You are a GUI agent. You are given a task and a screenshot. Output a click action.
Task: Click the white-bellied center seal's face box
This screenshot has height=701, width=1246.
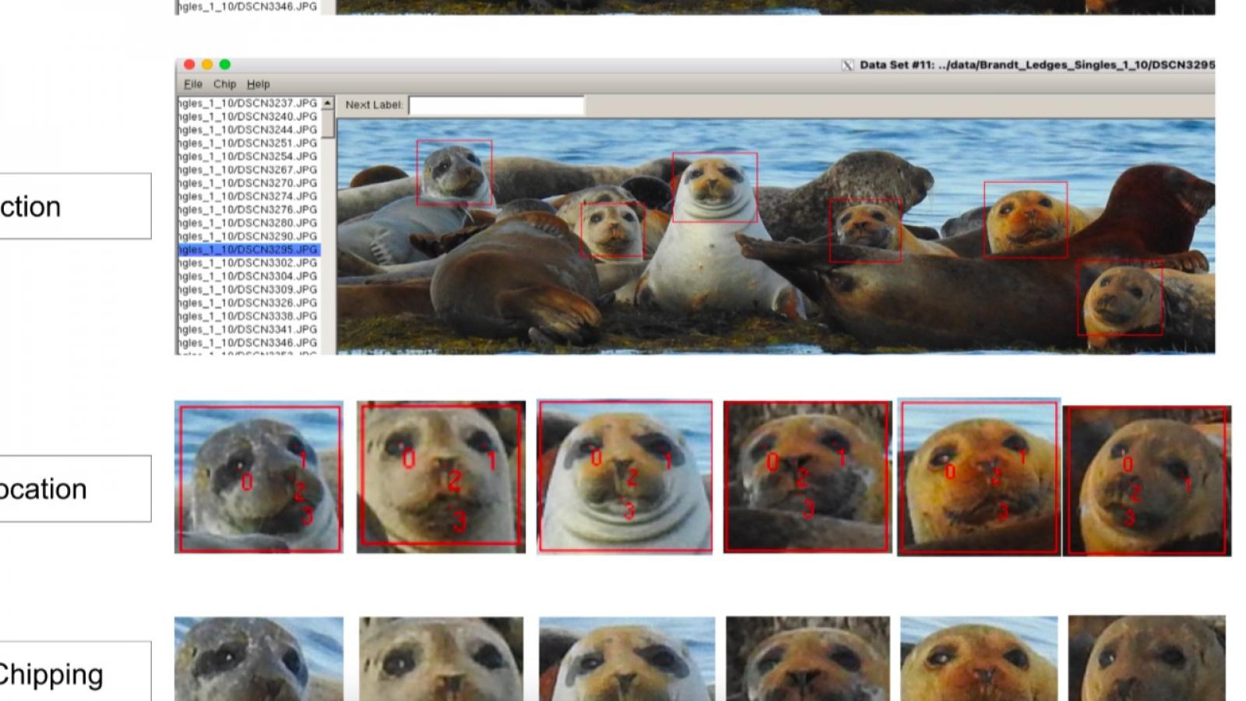[x=715, y=187]
